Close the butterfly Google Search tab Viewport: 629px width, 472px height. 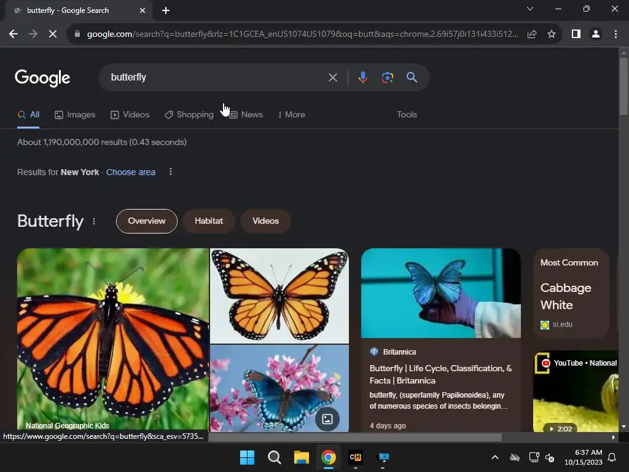143,10
